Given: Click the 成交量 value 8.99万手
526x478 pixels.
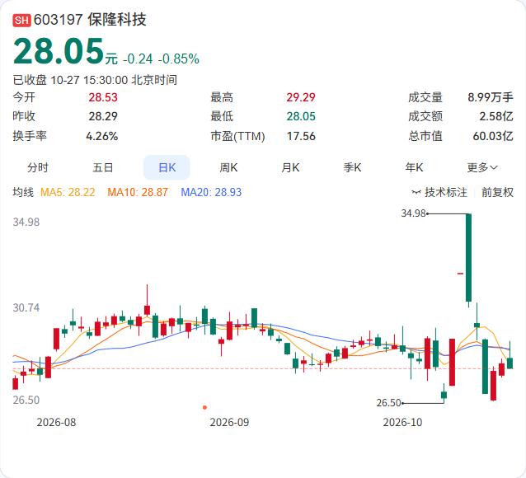Looking at the screenshot, I should click(x=491, y=97).
